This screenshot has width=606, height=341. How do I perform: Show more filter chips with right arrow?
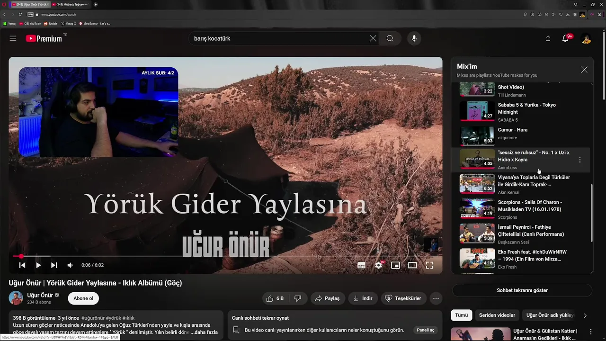click(x=585, y=315)
